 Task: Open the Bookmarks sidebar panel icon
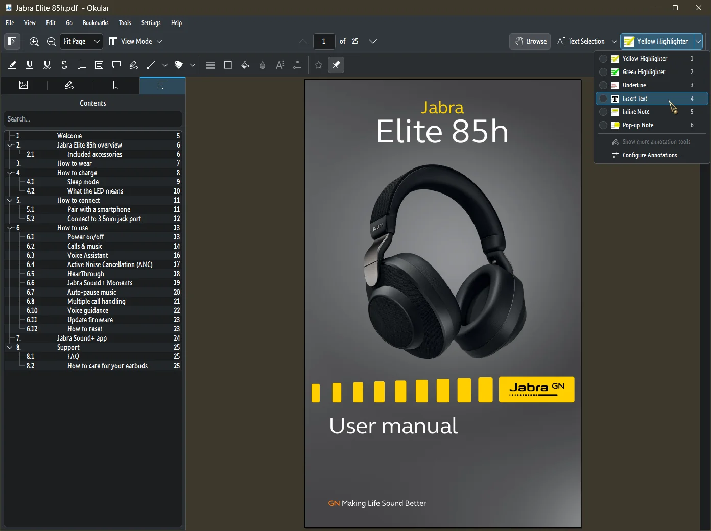(x=116, y=85)
